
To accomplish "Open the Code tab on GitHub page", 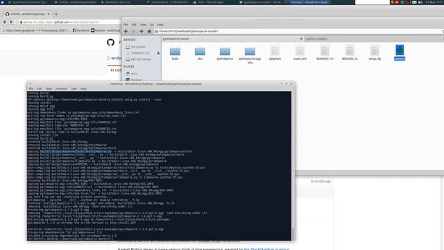I will click(116, 70).
